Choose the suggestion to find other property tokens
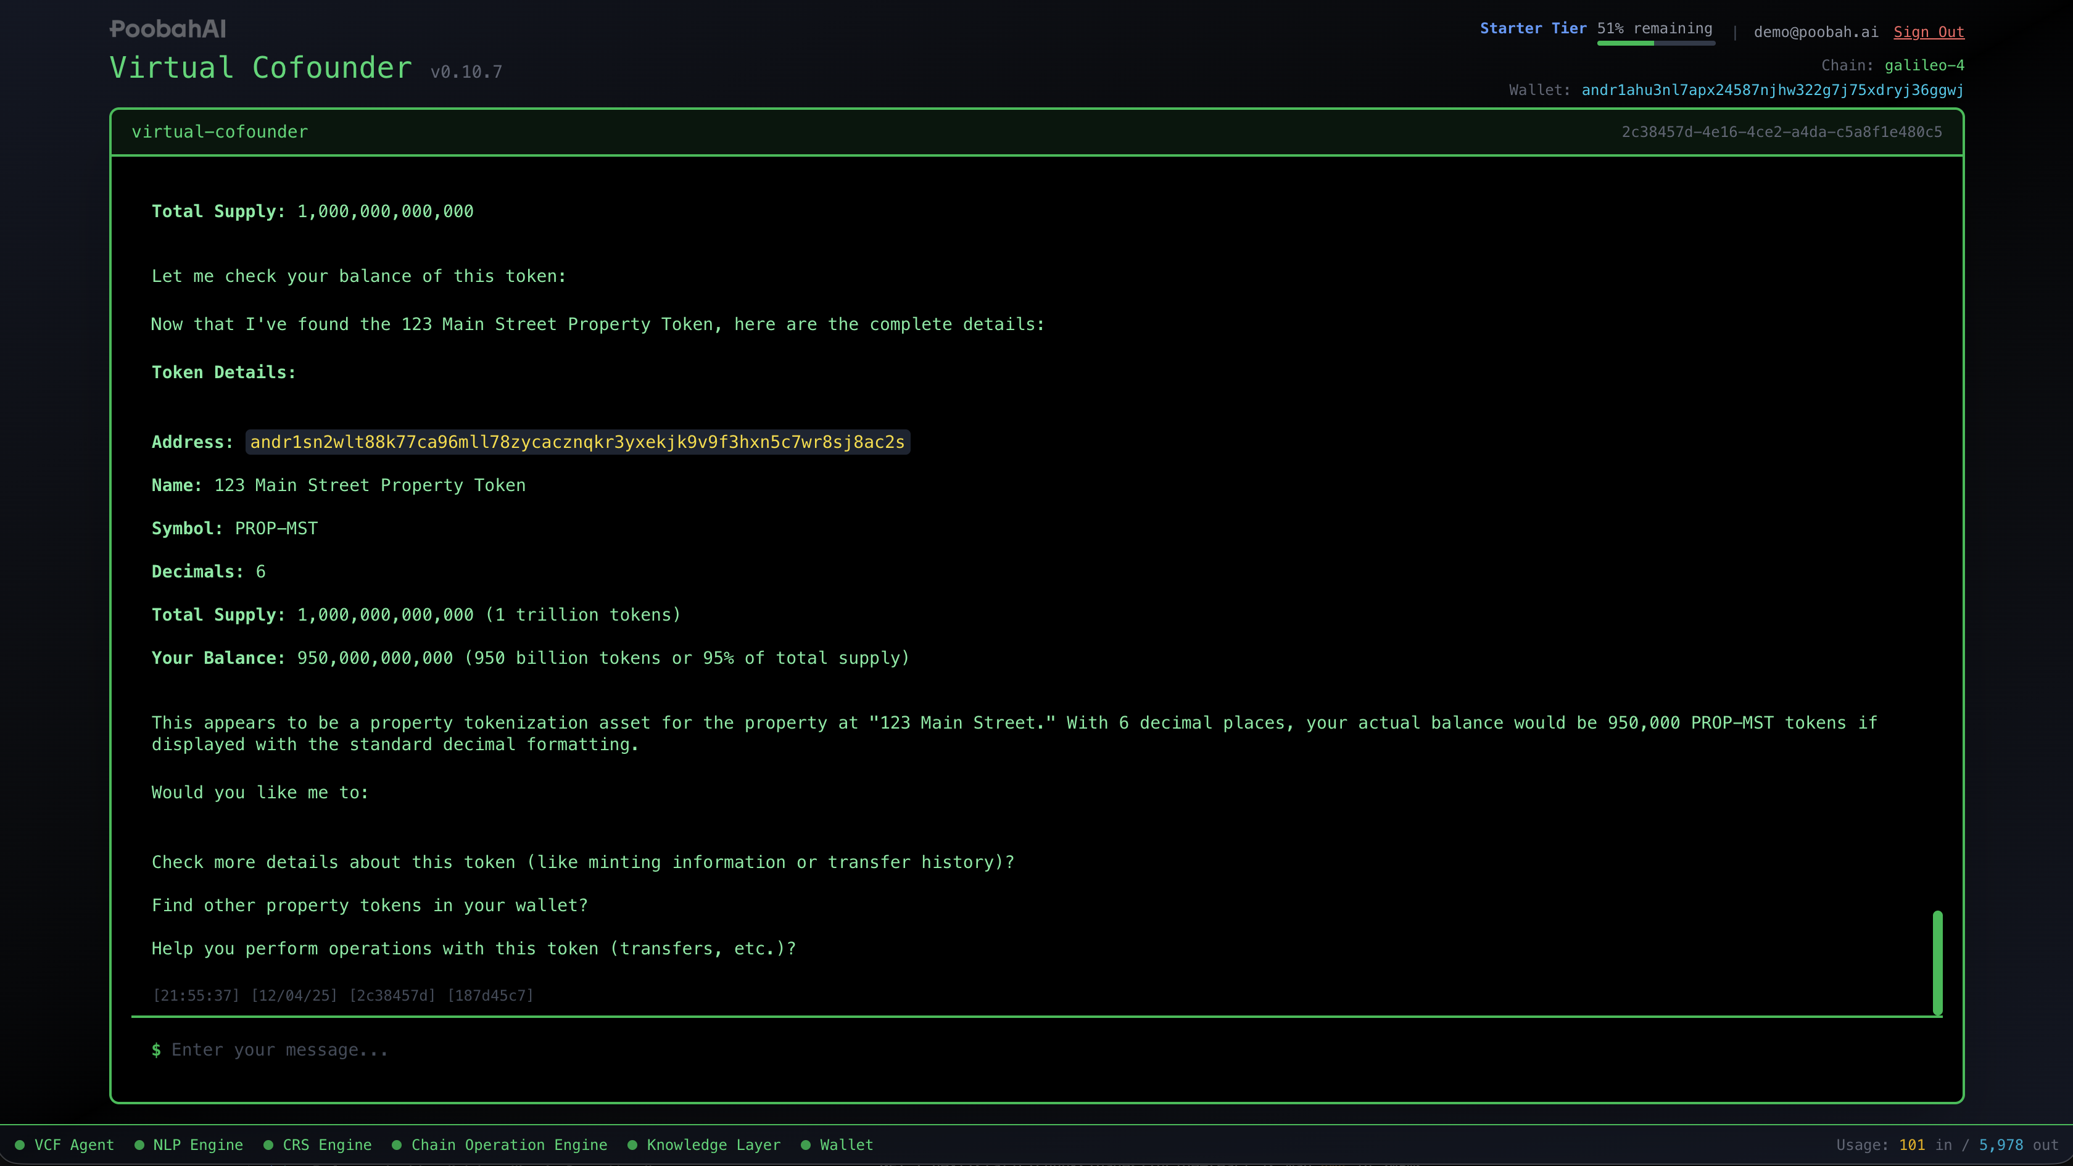 [370, 905]
